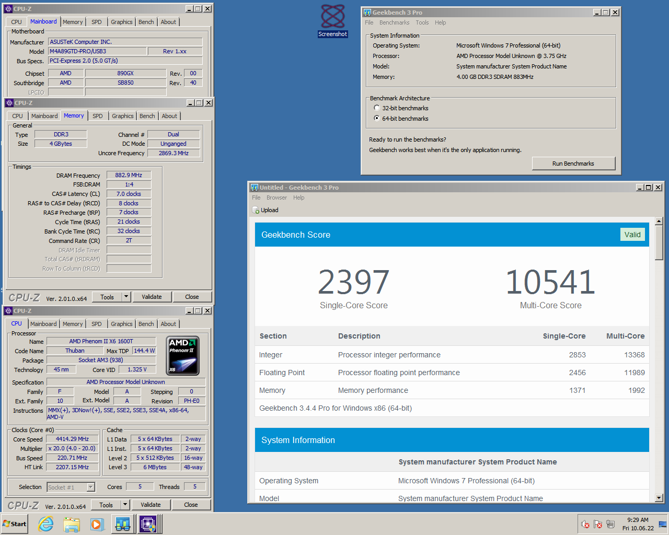Click the title icon of the Mainboard CPU-Z window
This screenshot has width=669, height=535.
[8, 9]
